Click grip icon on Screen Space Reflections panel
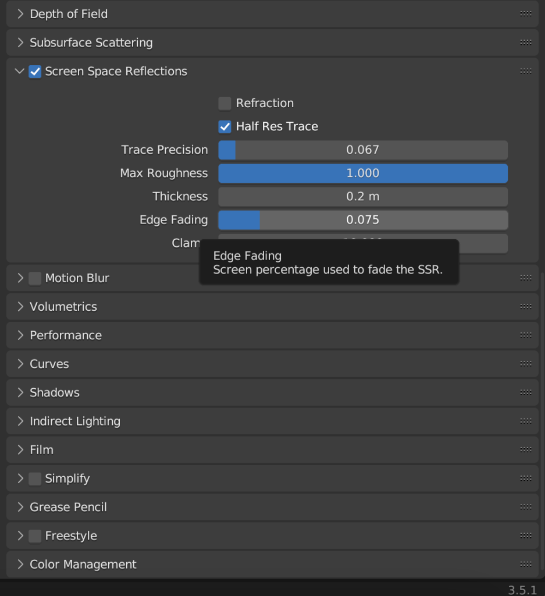 (x=526, y=71)
